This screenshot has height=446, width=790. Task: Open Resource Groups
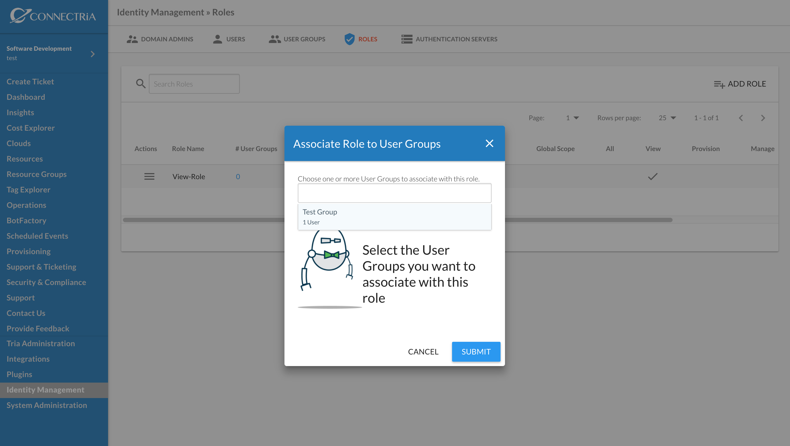click(36, 174)
